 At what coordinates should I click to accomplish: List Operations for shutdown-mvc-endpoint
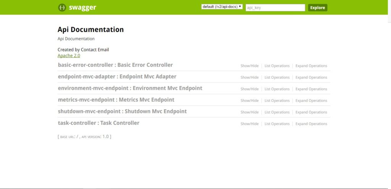[277, 112]
